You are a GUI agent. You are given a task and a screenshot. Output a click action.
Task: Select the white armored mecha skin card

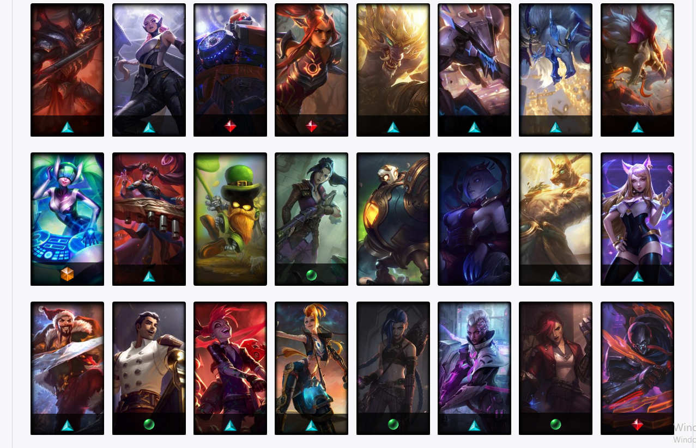(x=474, y=70)
